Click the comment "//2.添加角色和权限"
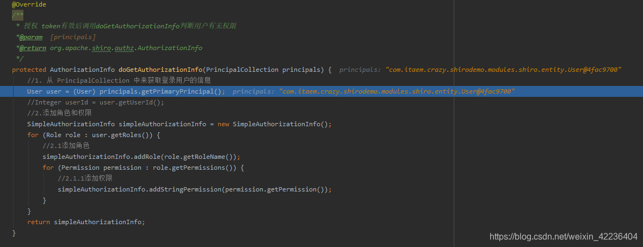This screenshot has height=247, width=643. click(59, 113)
